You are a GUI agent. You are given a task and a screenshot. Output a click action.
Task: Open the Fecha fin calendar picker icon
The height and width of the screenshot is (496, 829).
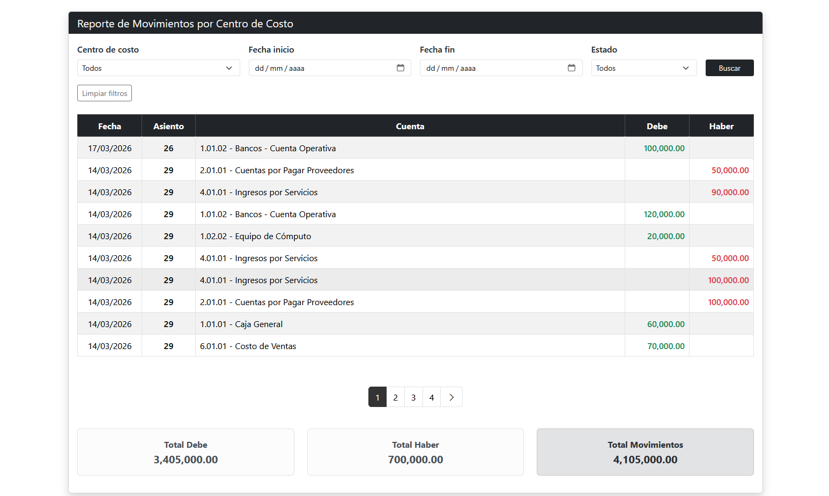point(571,68)
